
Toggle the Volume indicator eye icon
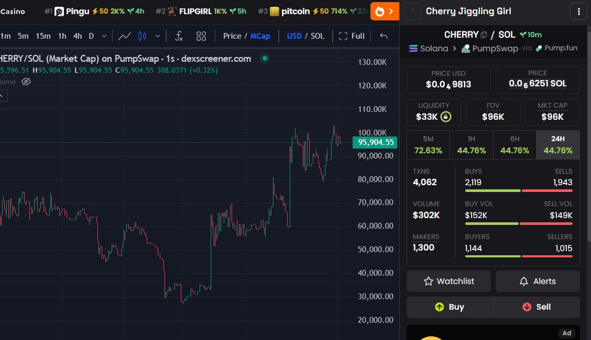26,82
